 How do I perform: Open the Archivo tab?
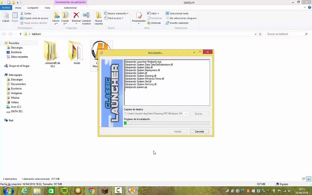tap(6, 8)
